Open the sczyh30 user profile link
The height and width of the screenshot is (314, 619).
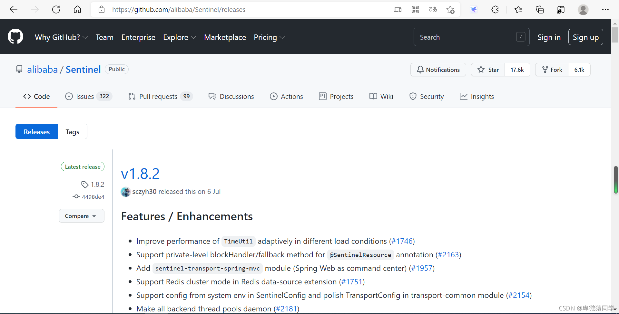tap(144, 191)
